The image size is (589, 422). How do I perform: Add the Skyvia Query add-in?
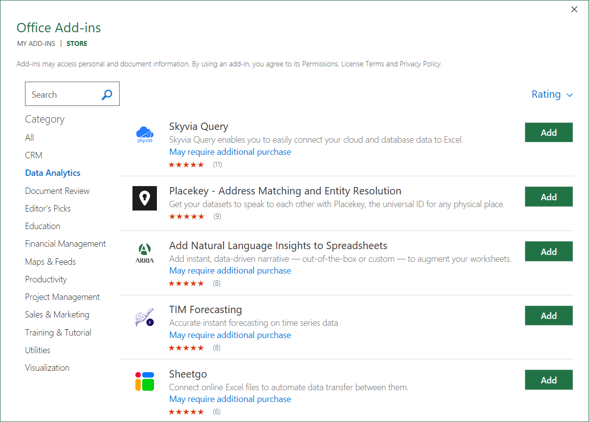(548, 132)
